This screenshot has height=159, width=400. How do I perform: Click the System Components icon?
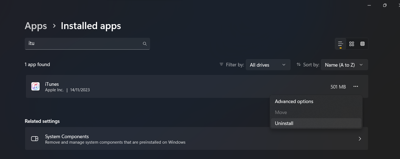(35, 139)
